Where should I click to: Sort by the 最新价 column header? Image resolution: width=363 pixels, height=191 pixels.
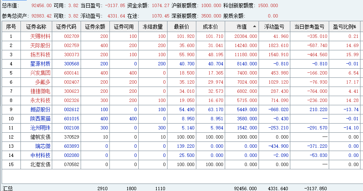point(181,27)
